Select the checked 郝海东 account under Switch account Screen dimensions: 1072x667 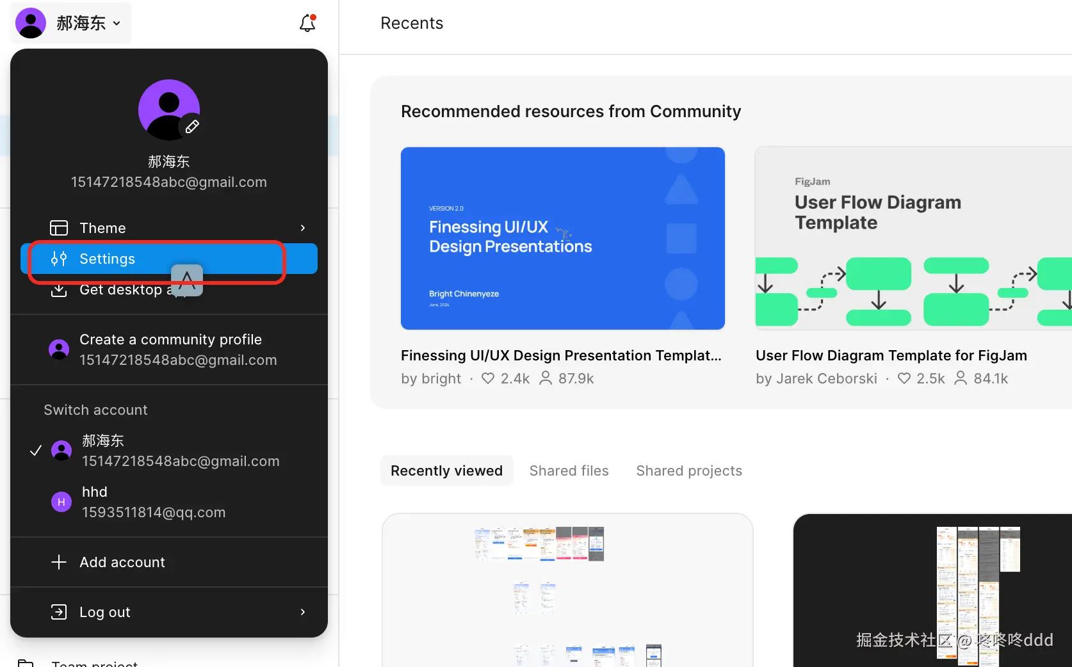coord(169,451)
